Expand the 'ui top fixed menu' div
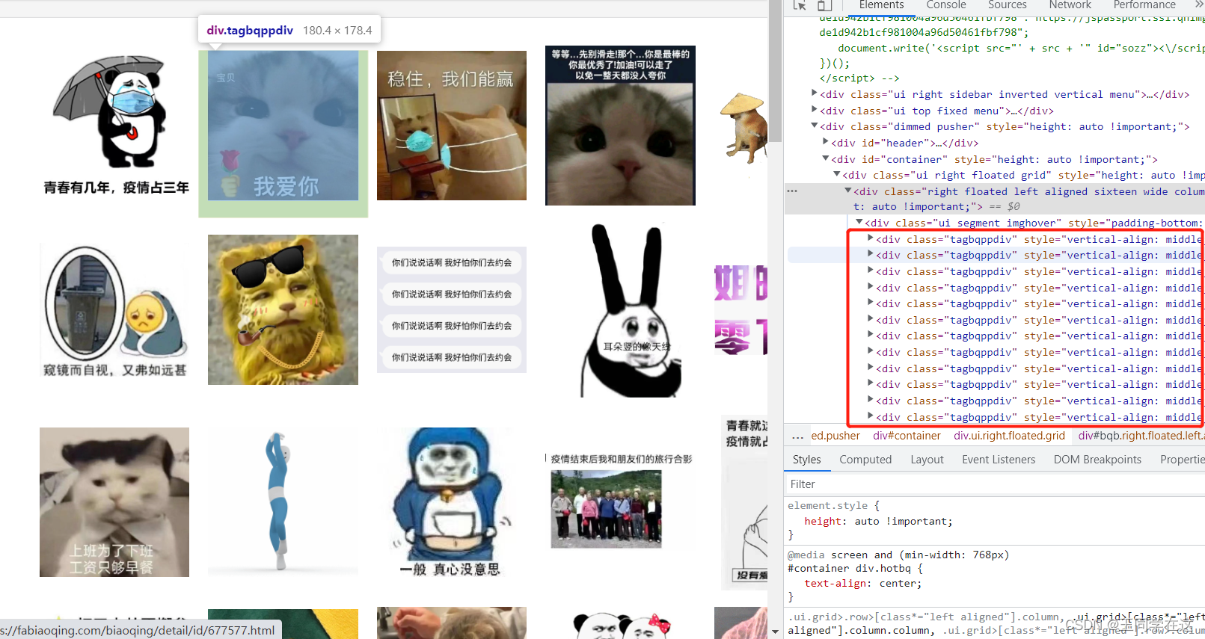This screenshot has height=639, width=1205. pos(815,111)
